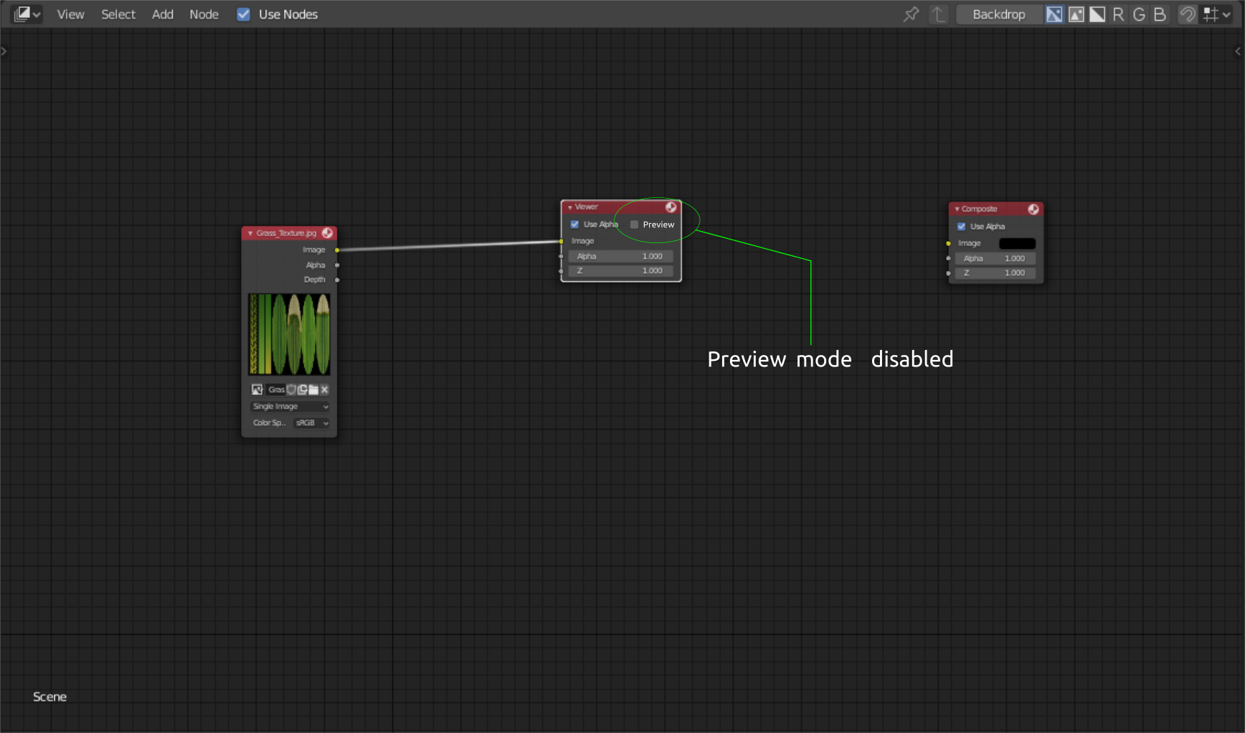Toggle node snapping magnet icon

[x=1188, y=14]
